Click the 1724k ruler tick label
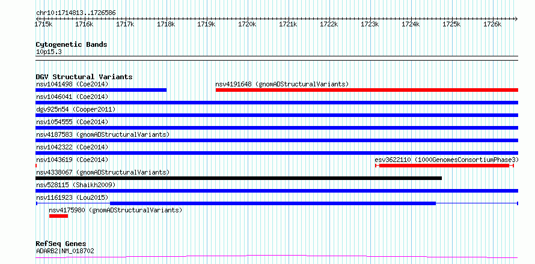 click(411, 25)
